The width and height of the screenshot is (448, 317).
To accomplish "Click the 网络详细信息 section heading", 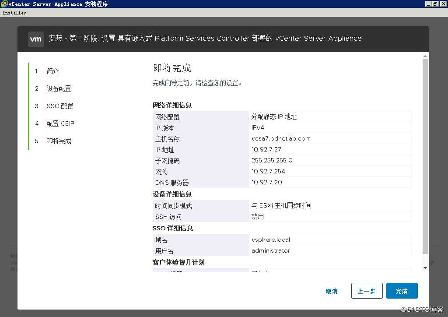I will 172,105.
